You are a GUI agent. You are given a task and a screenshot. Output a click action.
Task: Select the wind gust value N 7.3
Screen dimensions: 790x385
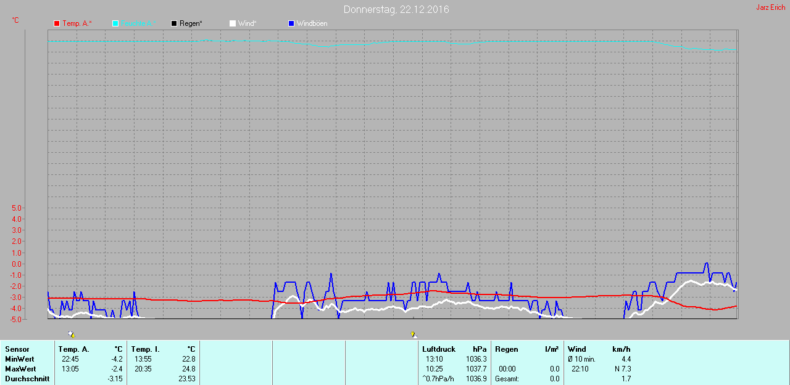click(x=622, y=369)
